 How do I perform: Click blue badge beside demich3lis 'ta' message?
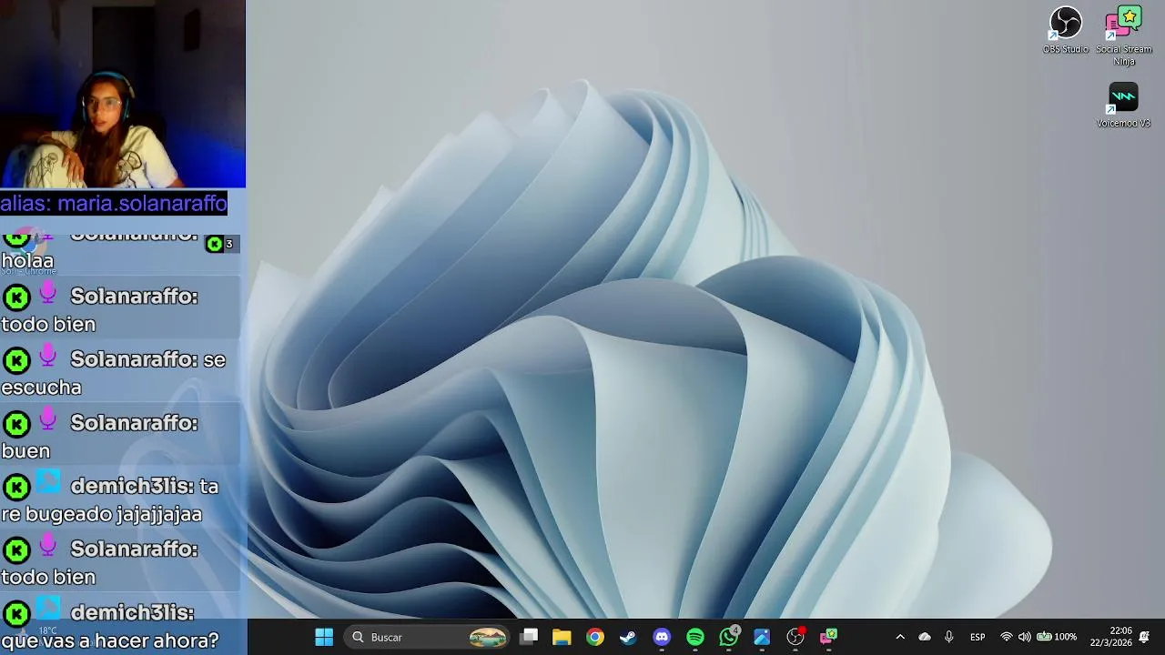point(48,482)
